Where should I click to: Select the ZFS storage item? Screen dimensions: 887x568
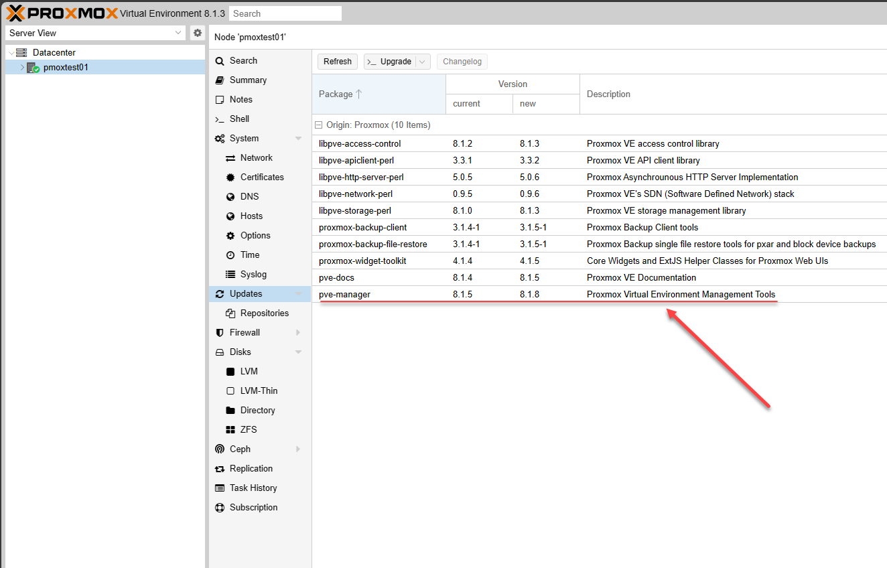click(x=248, y=429)
